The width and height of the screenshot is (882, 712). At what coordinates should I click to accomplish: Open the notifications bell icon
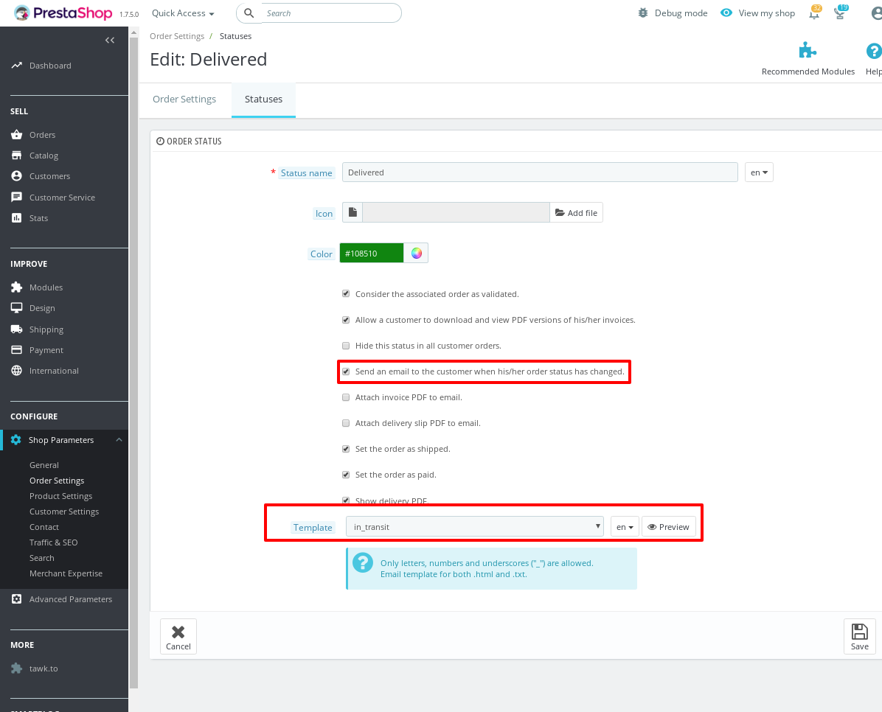[x=814, y=13]
